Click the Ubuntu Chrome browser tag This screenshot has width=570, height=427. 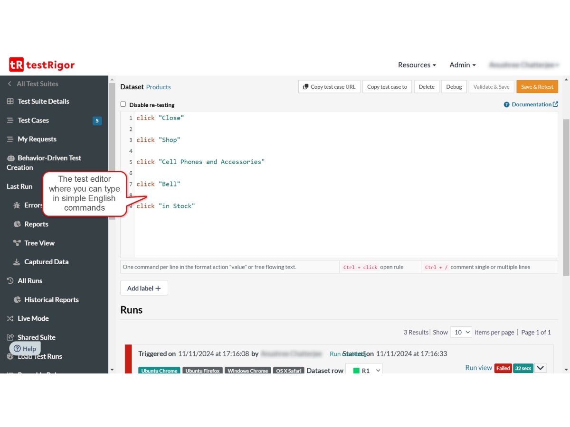click(159, 371)
